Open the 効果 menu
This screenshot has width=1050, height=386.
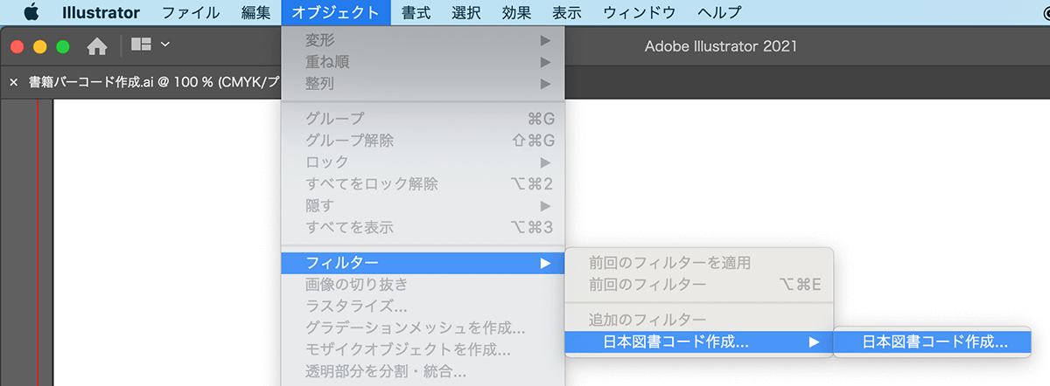[516, 12]
